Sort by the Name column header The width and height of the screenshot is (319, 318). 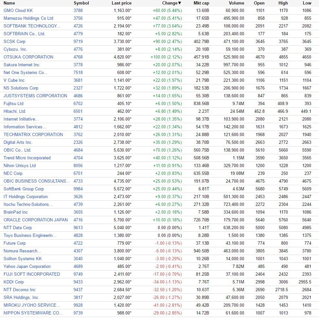pyautogui.click(x=9, y=3)
